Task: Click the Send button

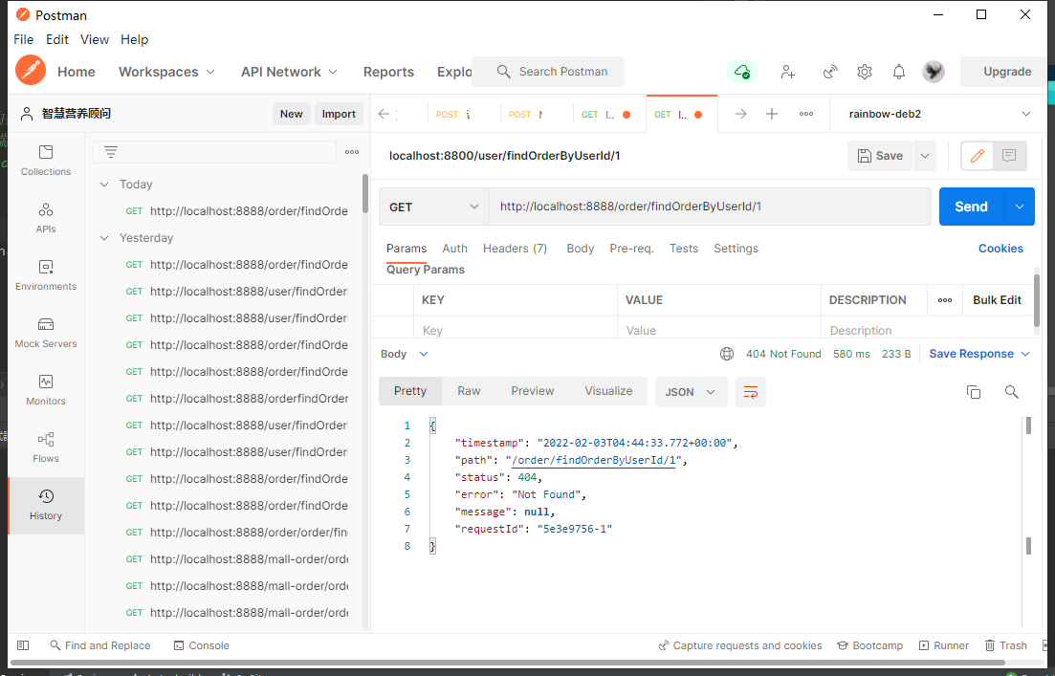Action: (x=971, y=207)
